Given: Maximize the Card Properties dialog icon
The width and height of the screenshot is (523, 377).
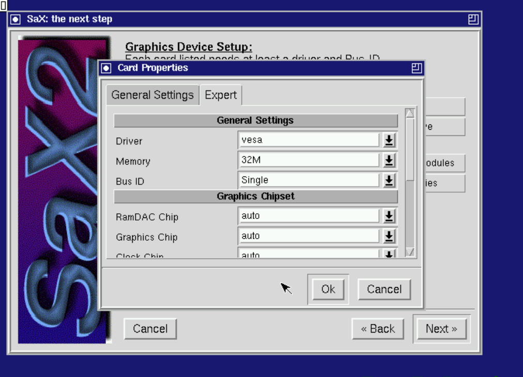Looking at the screenshot, I should pyautogui.click(x=417, y=68).
